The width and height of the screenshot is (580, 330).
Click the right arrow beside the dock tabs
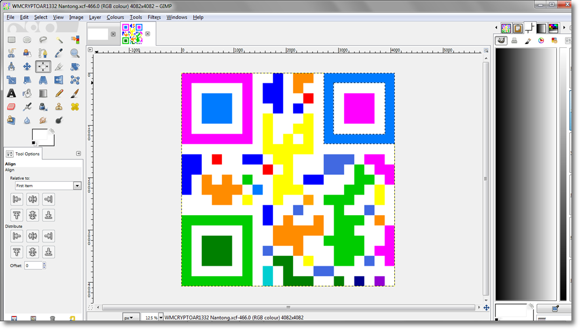pyautogui.click(x=564, y=28)
